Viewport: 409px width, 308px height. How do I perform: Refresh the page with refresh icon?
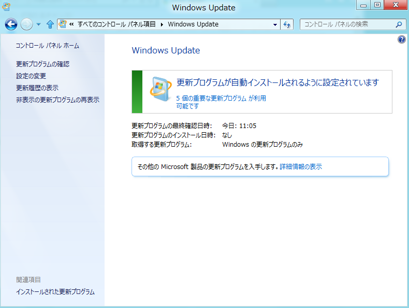[287, 24]
